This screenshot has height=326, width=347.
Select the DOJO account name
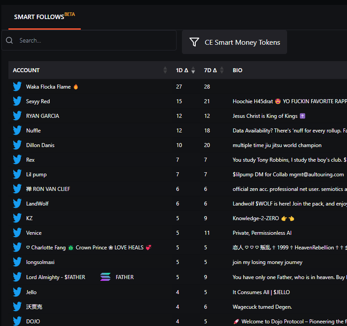(33, 321)
